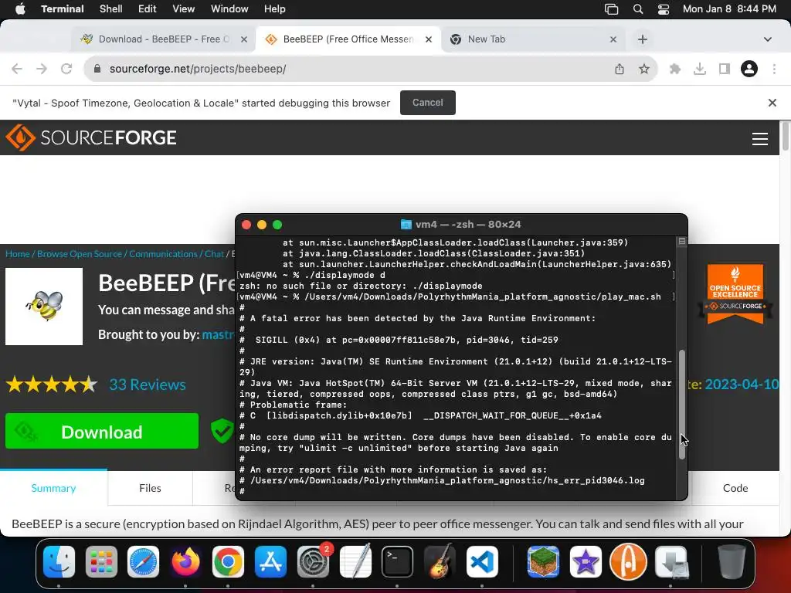Open the Chrome profile avatar
The width and height of the screenshot is (791, 593).
click(x=749, y=69)
